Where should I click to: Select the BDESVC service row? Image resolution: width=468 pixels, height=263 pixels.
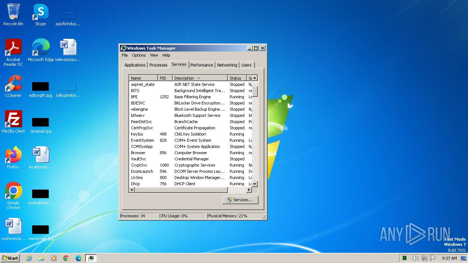[x=190, y=103]
